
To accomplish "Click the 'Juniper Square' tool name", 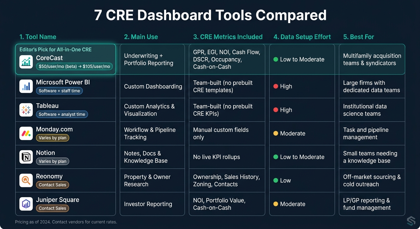I will pos(58,200).
